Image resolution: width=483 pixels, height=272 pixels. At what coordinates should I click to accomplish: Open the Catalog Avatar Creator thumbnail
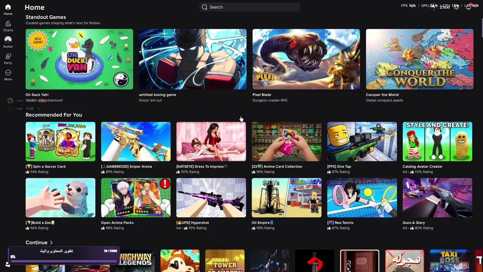tap(437, 141)
